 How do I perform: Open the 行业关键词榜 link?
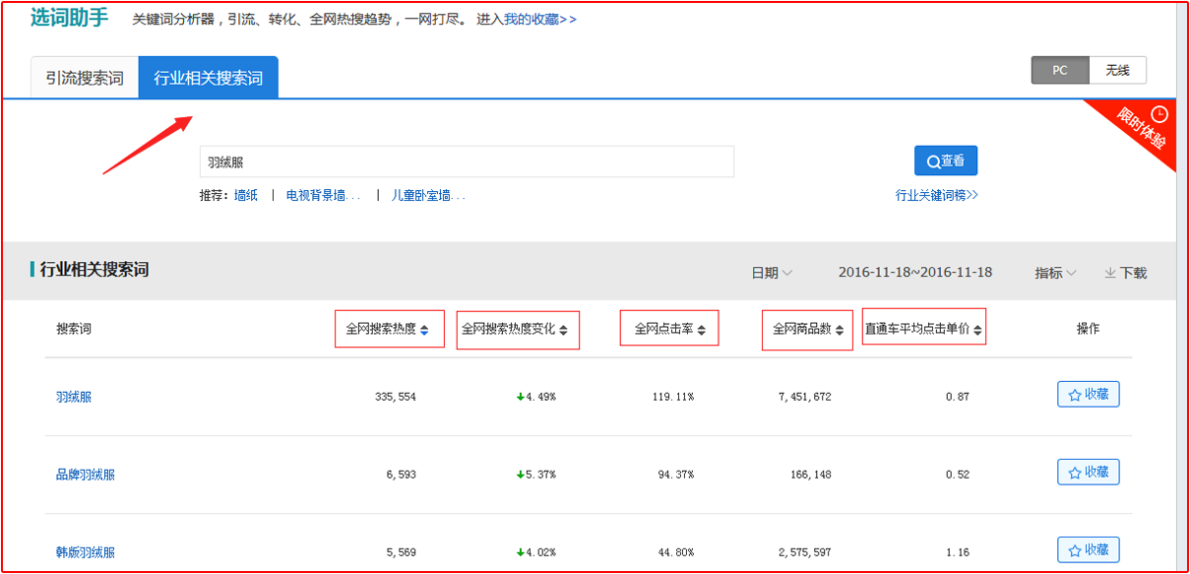coord(936,195)
